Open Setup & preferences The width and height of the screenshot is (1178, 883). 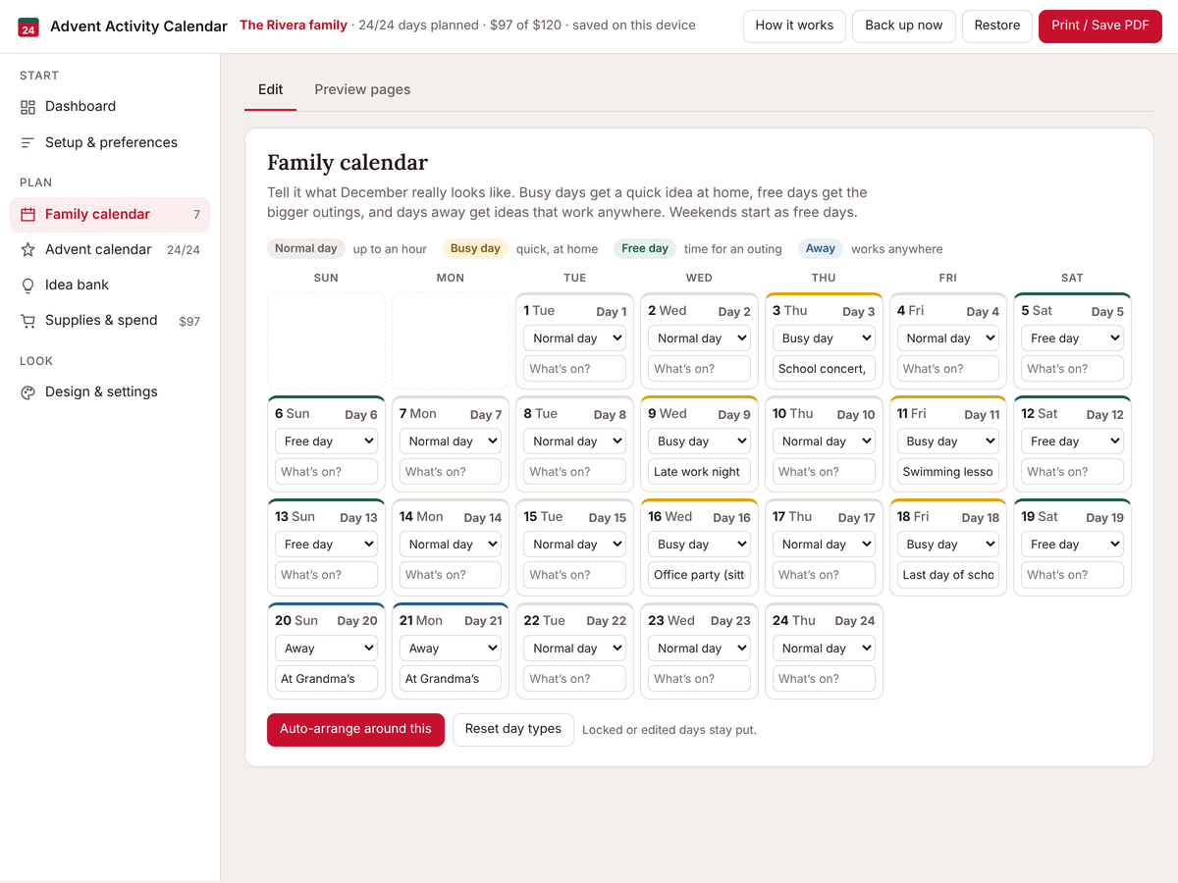click(110, 143)
